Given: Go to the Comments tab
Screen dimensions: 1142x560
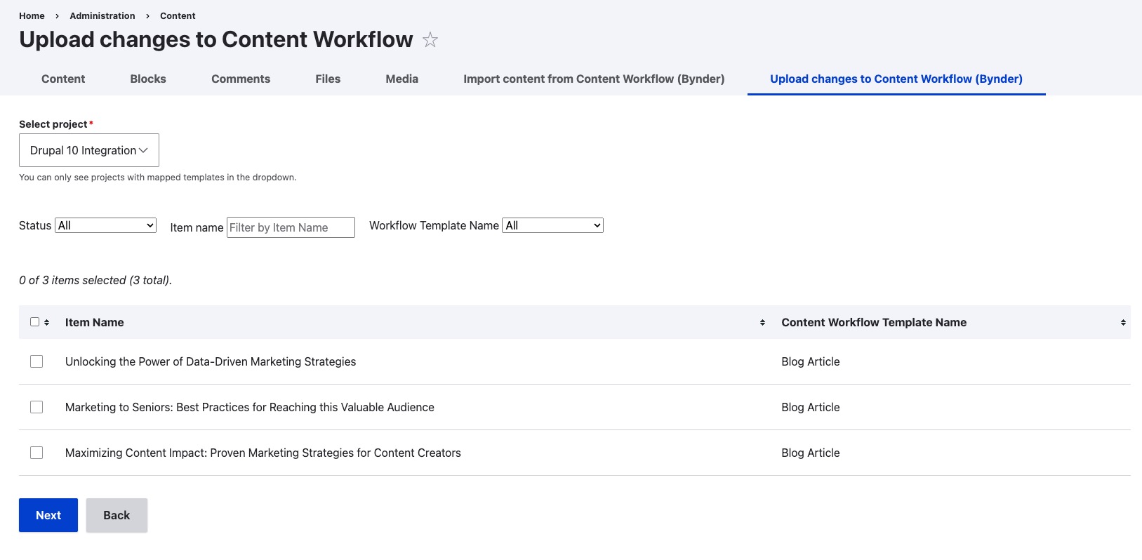Looking at the screenshot, I should click(241, 79).
